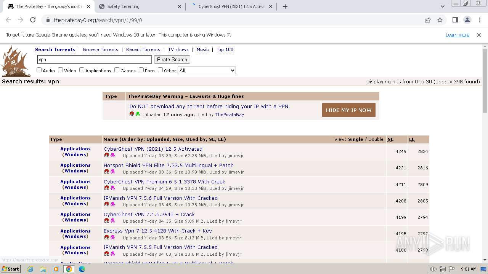Image resolution: width=488 pixels, height=274 pixels.
Task: Switch to Safety Torrenting tab
Action: tap(140, 6)
